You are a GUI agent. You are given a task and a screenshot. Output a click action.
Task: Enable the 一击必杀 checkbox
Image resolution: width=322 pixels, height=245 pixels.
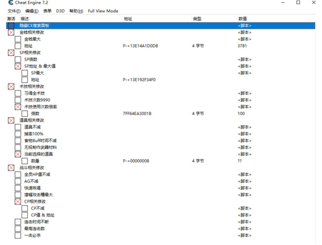pyautogui.click(x=18, y=235)
